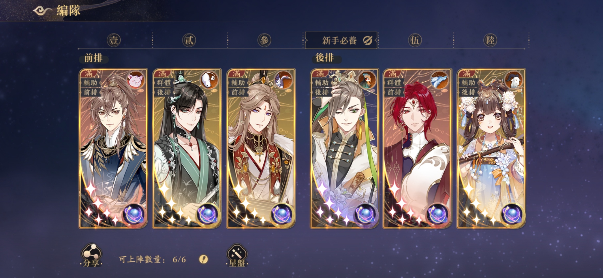Click the star orb on first card
This screenshot has height=278, width=603.
click(x=134, y=214)
